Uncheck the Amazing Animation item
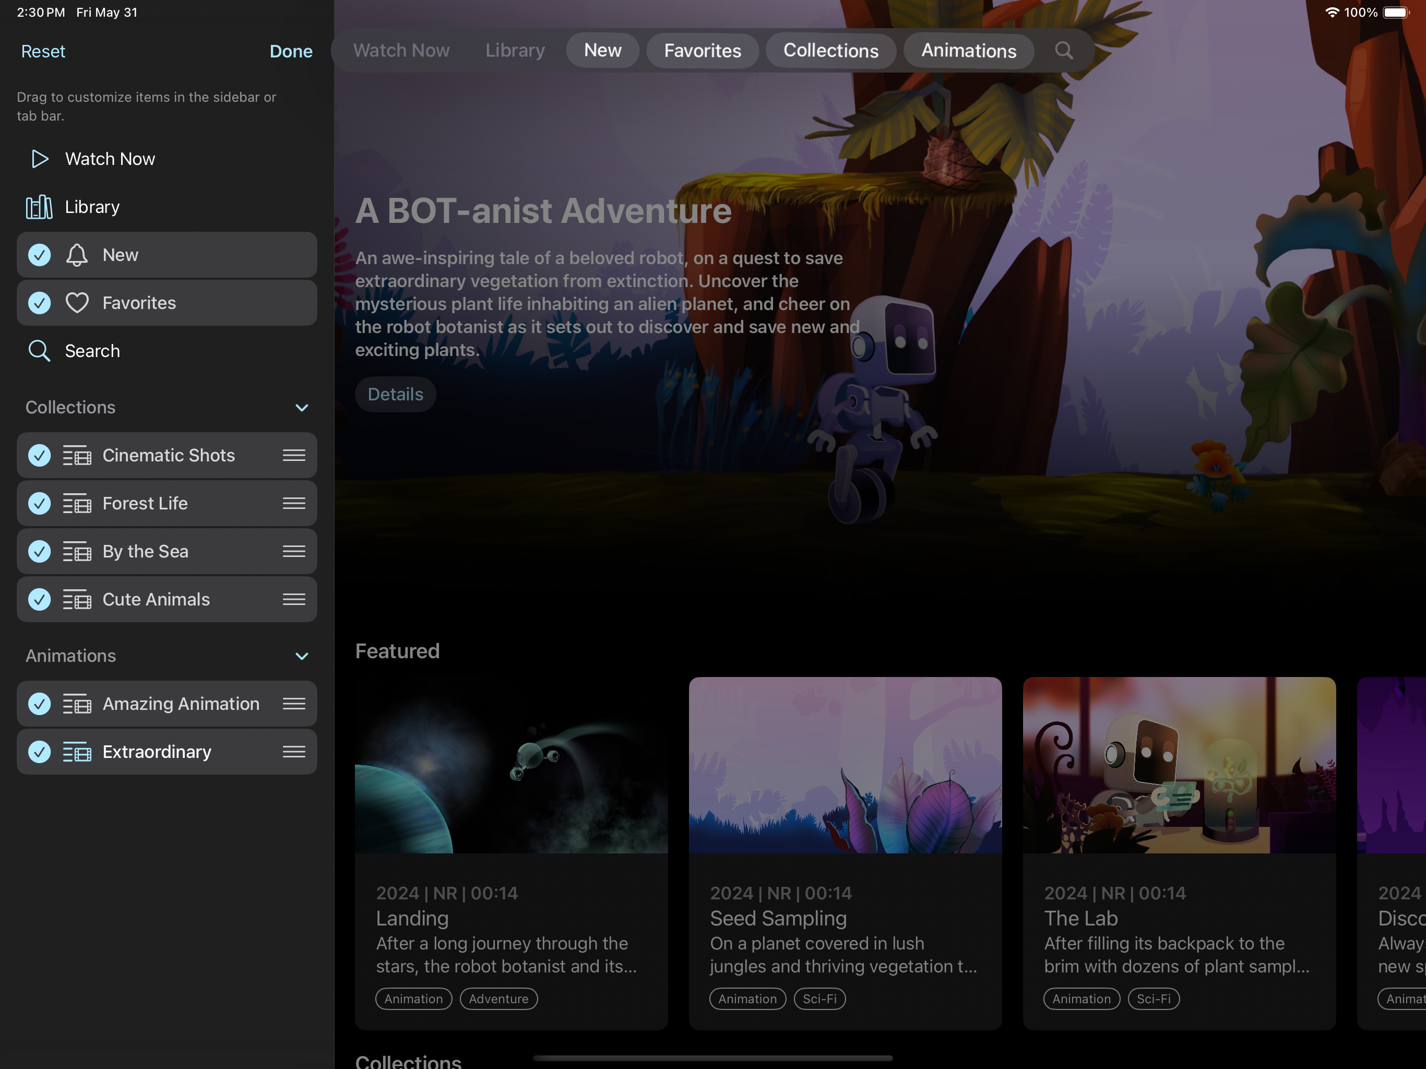The height and width of the screenshot is (1069, 1426). coord(39,704)
